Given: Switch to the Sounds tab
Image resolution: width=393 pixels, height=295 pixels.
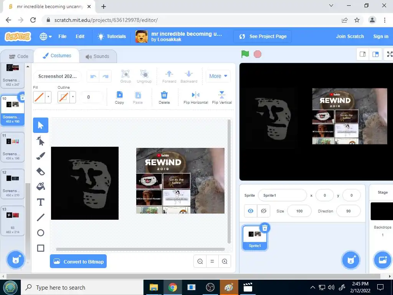Looking at the screenshot, I should click(x=97, y=56).
